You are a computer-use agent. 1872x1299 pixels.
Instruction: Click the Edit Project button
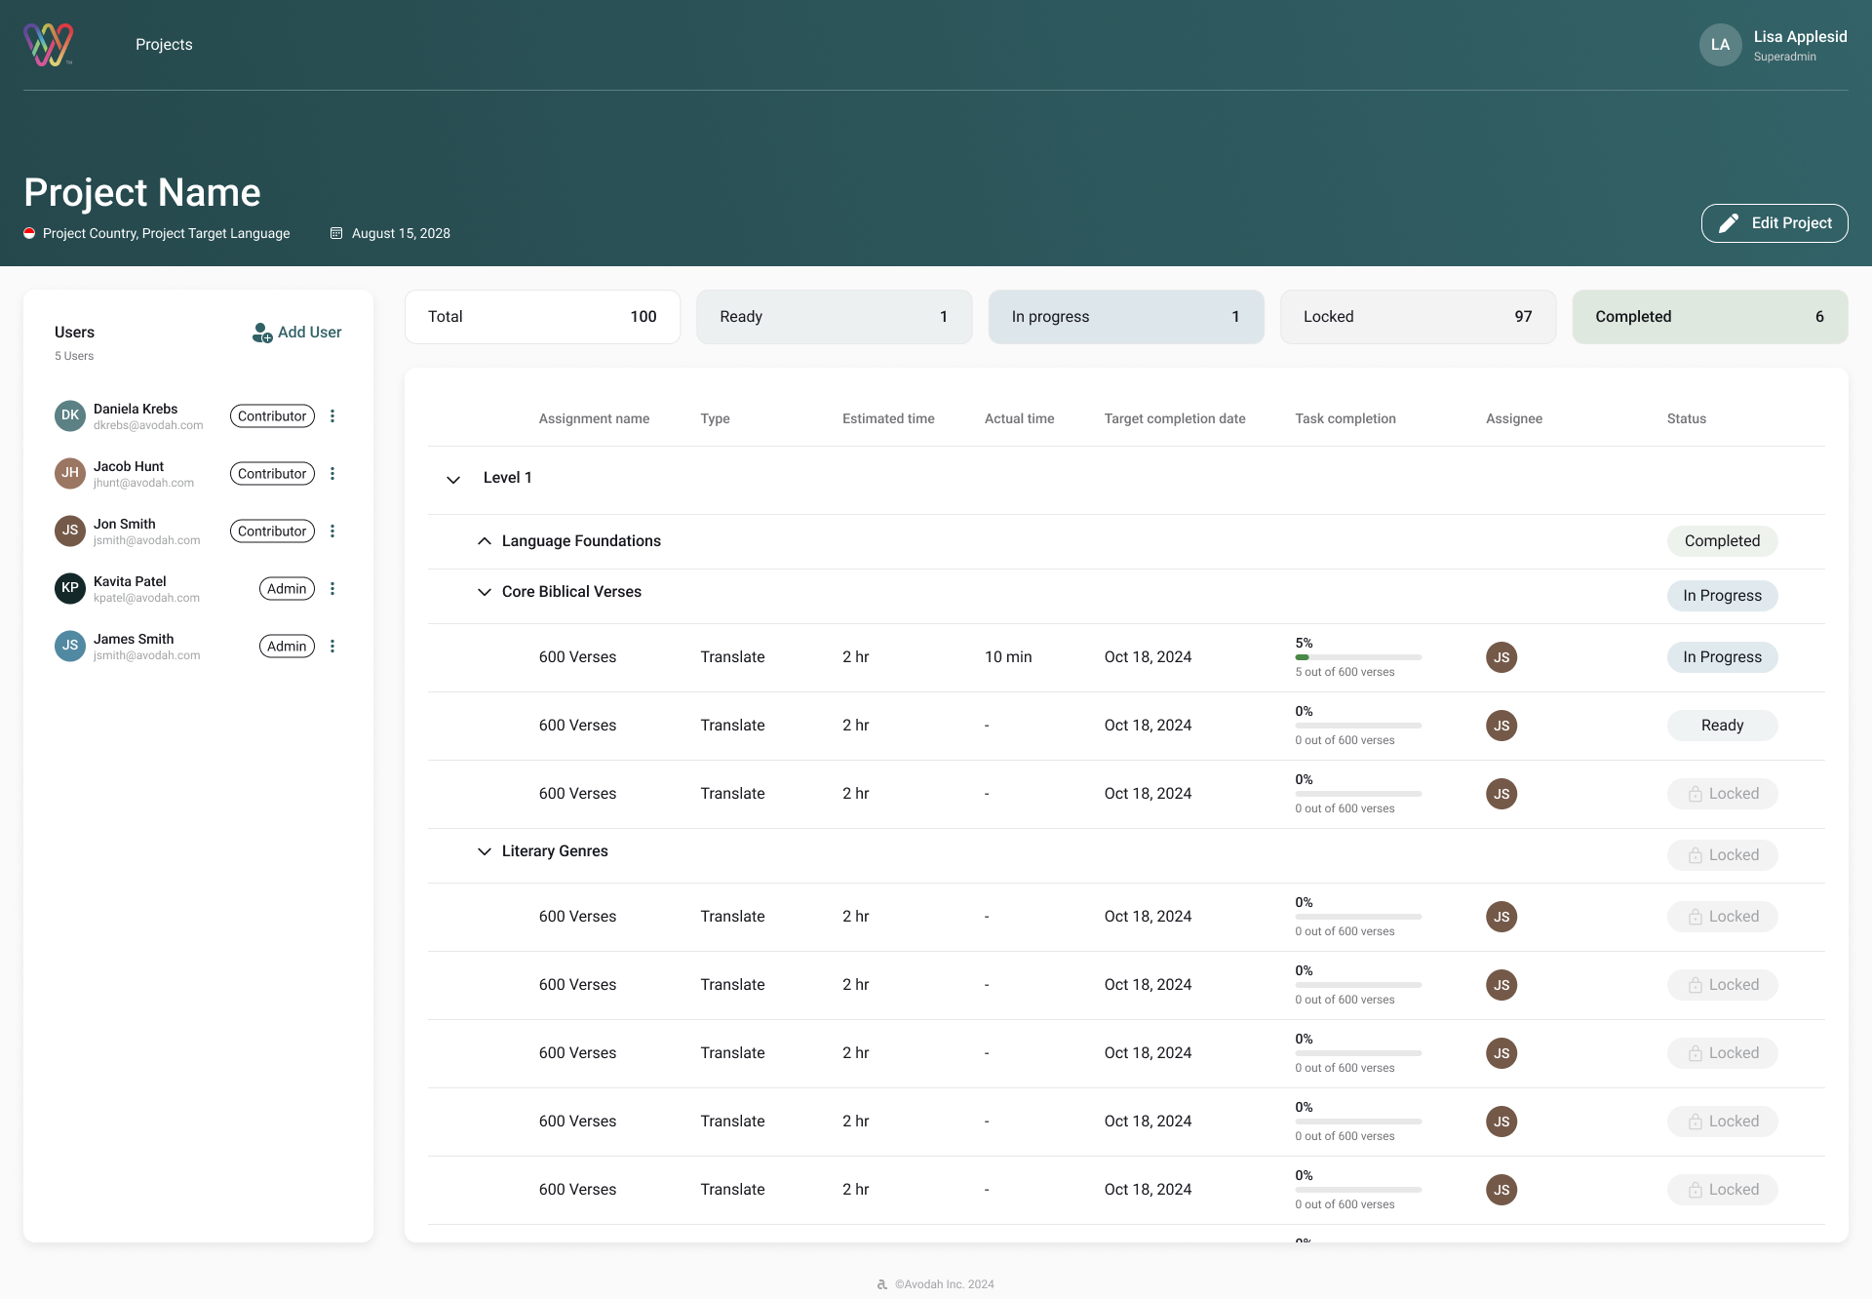coord(1774,223)
